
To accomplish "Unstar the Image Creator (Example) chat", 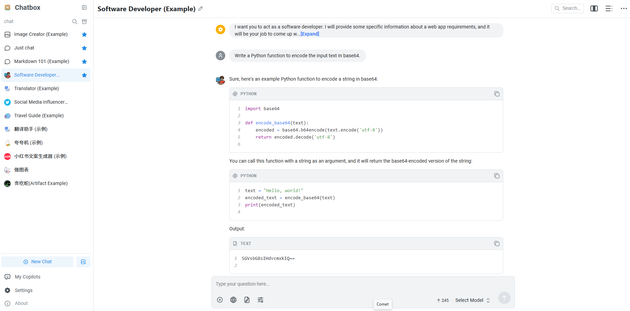I will (x=84, y=35).
